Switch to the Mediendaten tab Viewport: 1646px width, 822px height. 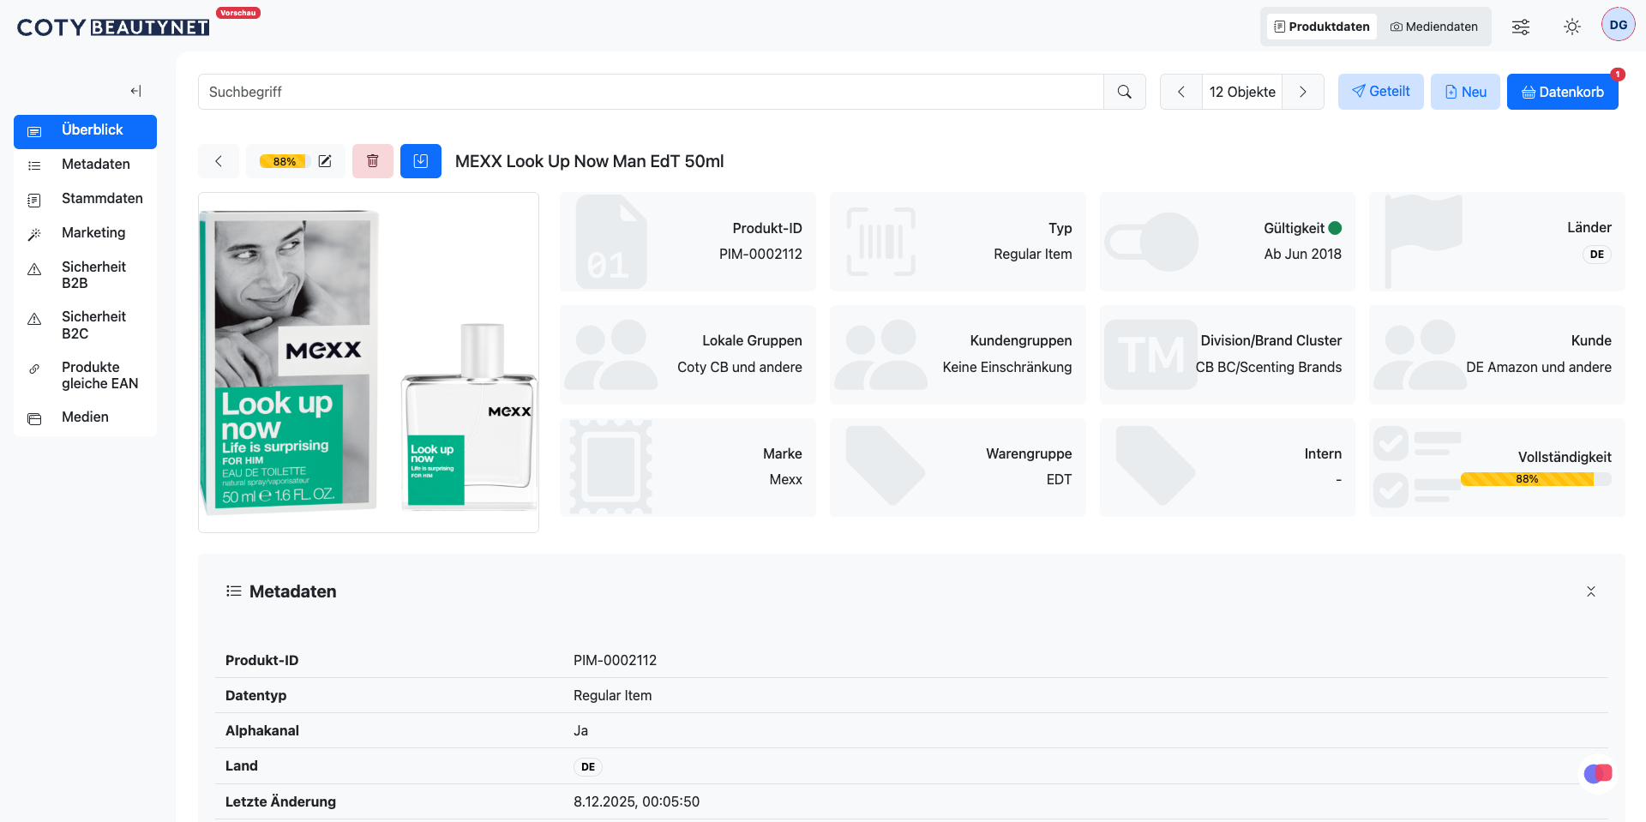point(1434,27)
